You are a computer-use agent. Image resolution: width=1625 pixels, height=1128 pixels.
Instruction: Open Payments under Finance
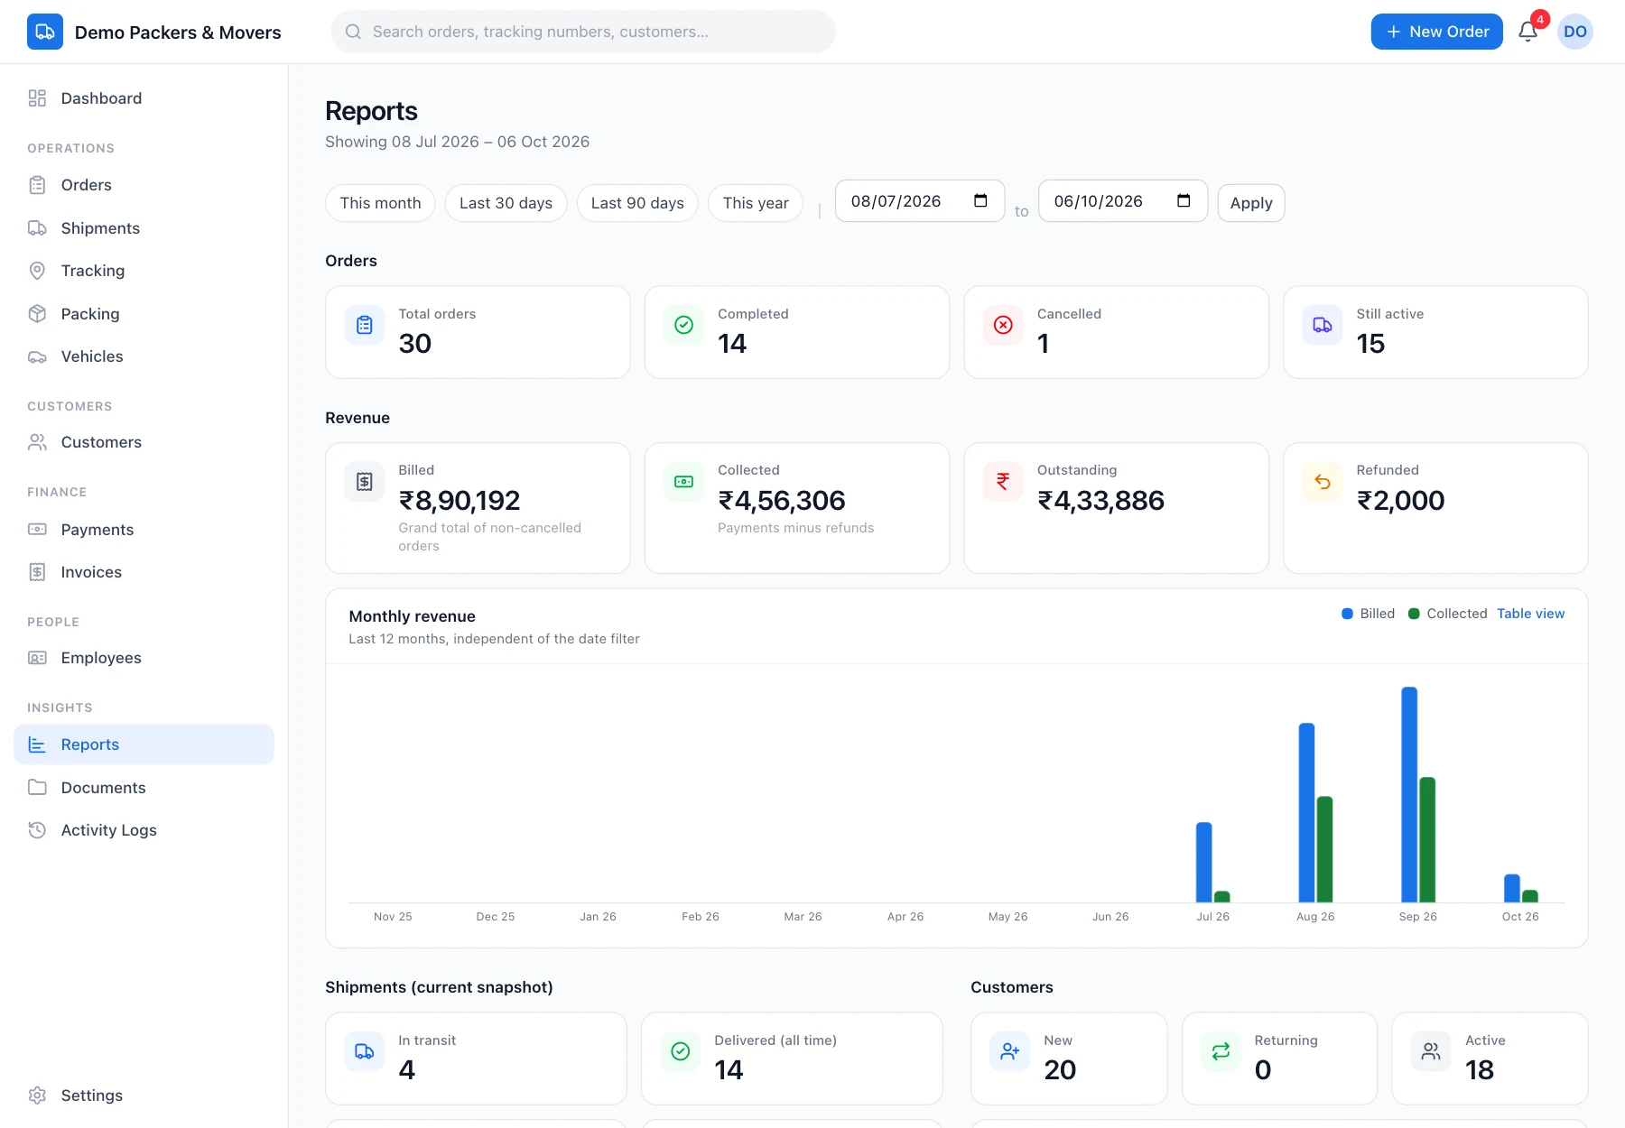pos(144,530)
